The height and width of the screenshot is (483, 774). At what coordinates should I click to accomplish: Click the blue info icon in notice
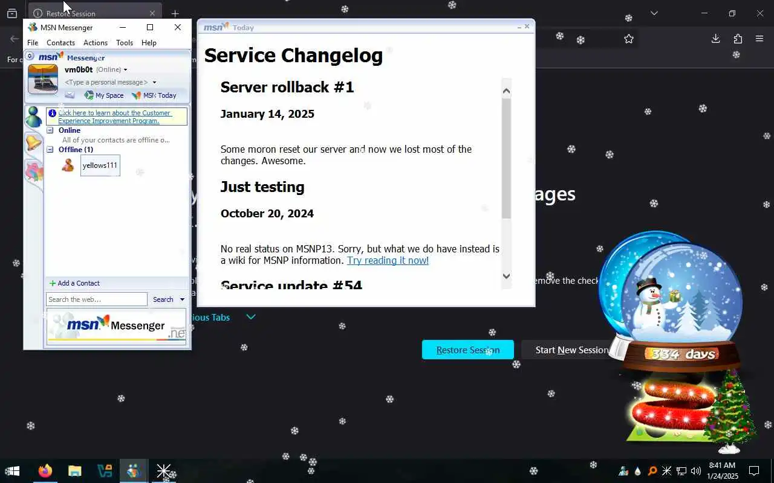click(53, 114)
